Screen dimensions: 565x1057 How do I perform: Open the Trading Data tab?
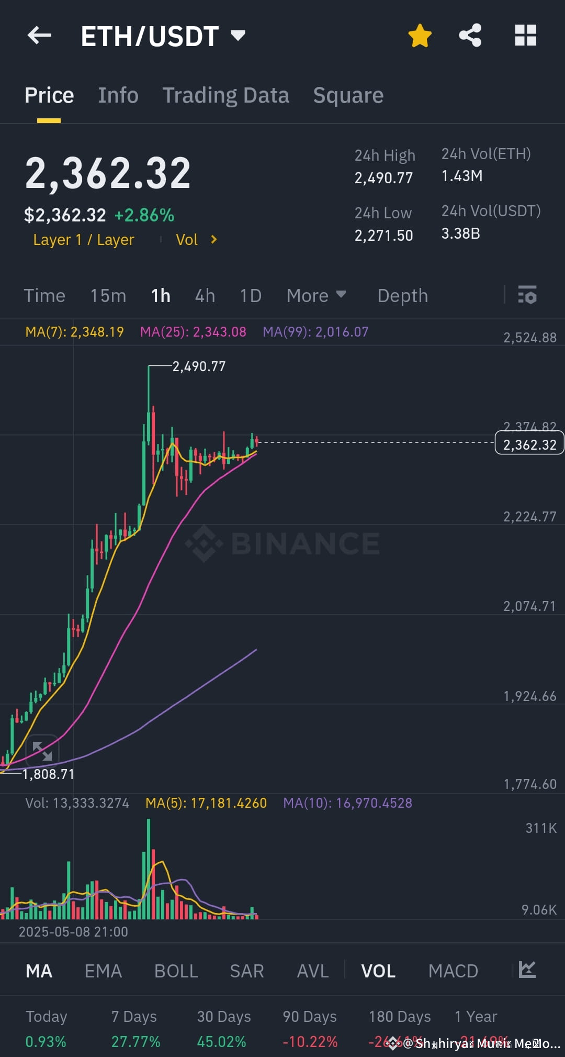point(225,95)
